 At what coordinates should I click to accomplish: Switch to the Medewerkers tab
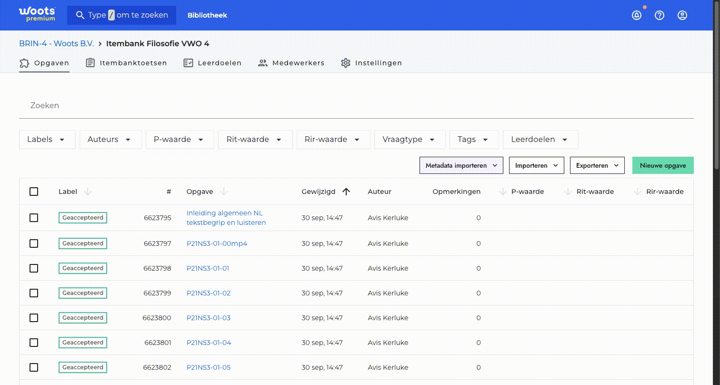[x=291, y=63]
